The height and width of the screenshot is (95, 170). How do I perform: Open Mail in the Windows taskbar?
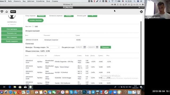click(x=25, y=87)
